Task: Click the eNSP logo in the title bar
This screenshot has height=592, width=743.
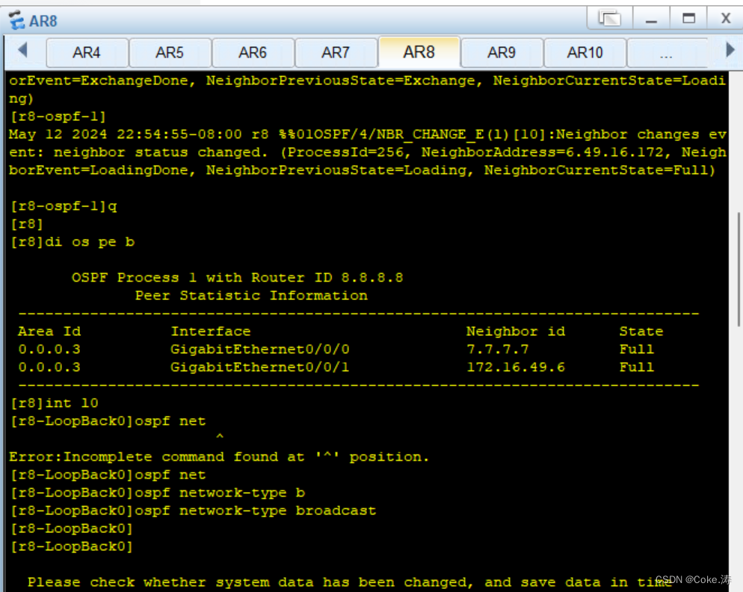Action: pyautogui.click(x=15, y=19)
